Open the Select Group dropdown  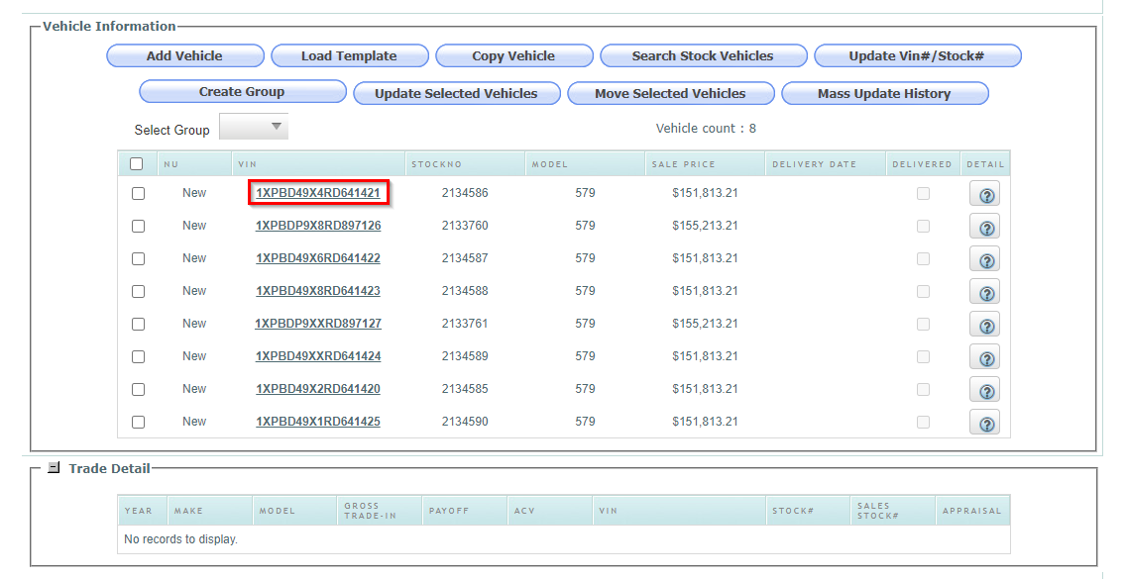[254, 127]
